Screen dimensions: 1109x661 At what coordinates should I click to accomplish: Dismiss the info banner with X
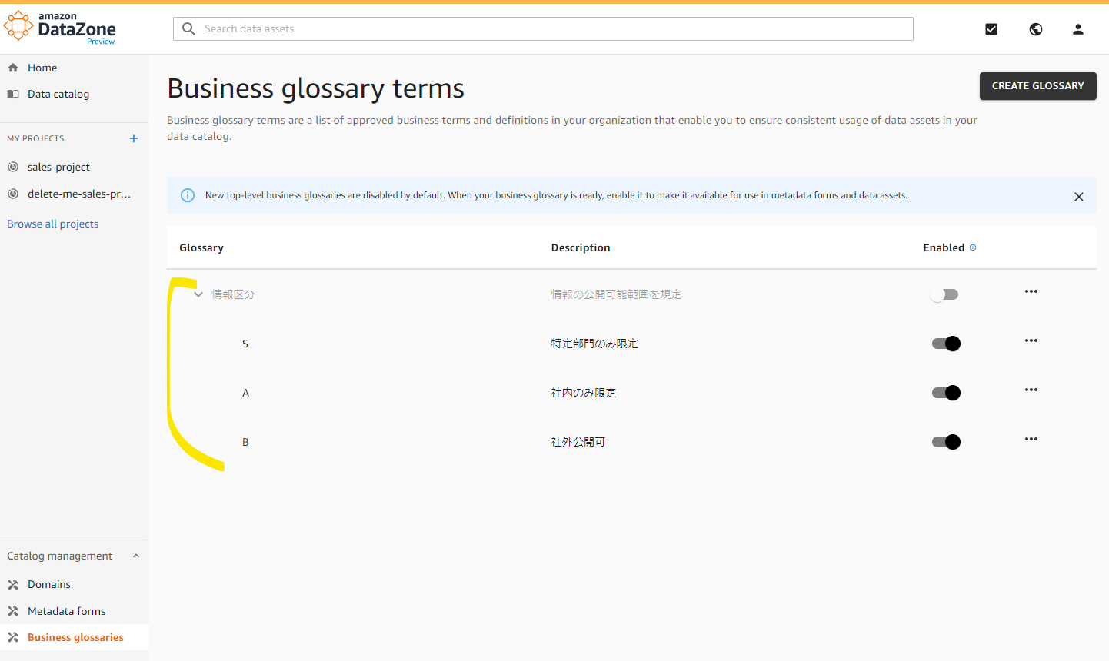click(1079, 197)
